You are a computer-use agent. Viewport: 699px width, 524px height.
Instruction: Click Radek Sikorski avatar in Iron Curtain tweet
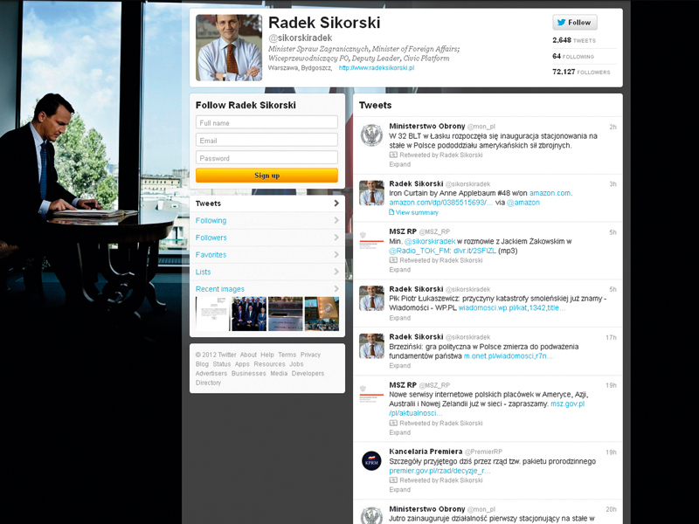point(371,192)
